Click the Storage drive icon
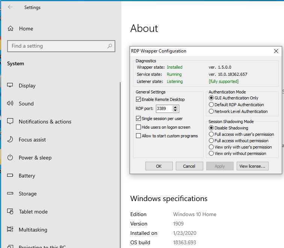Viewport: 284px width, 248px height. 10,193
